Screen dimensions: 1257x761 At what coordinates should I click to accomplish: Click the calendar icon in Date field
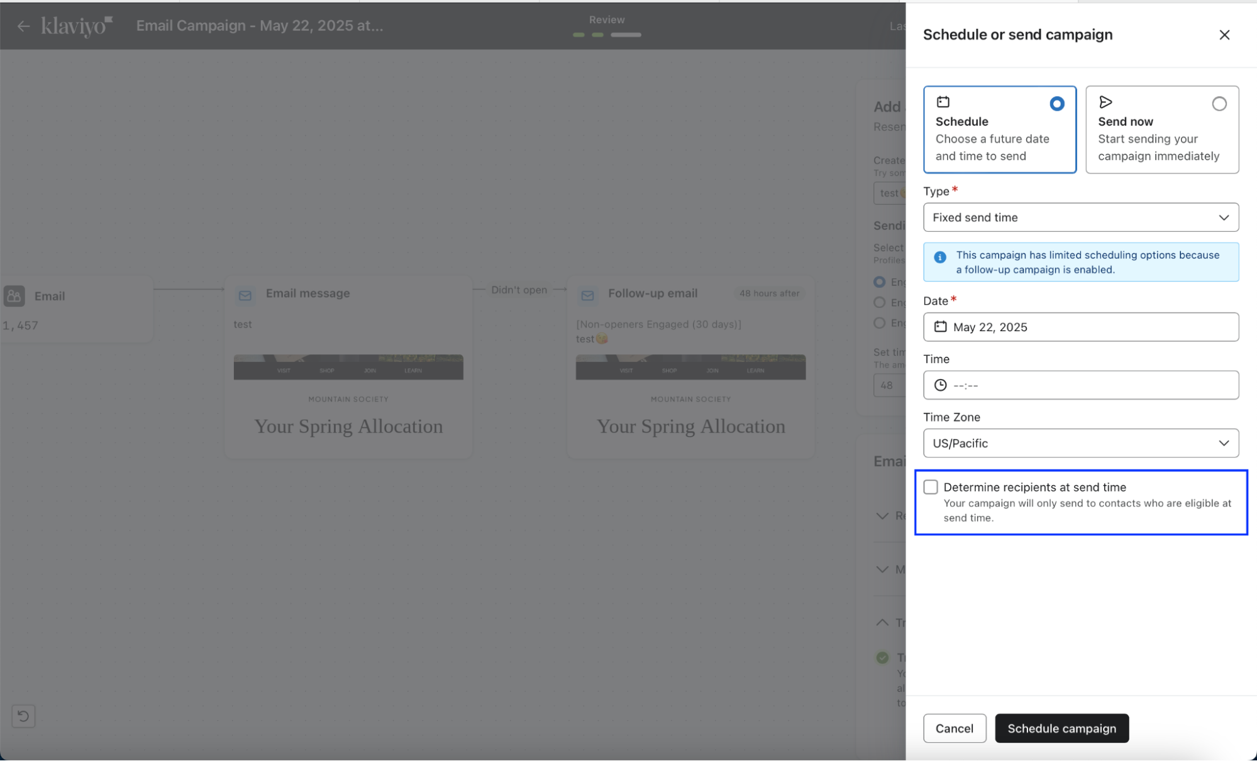[x=940, y=327]
